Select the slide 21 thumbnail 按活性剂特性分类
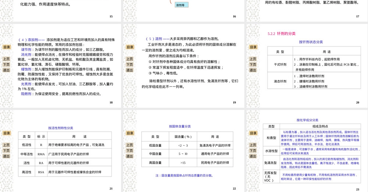This screenshot has height=192, width=368. (61, 151)
